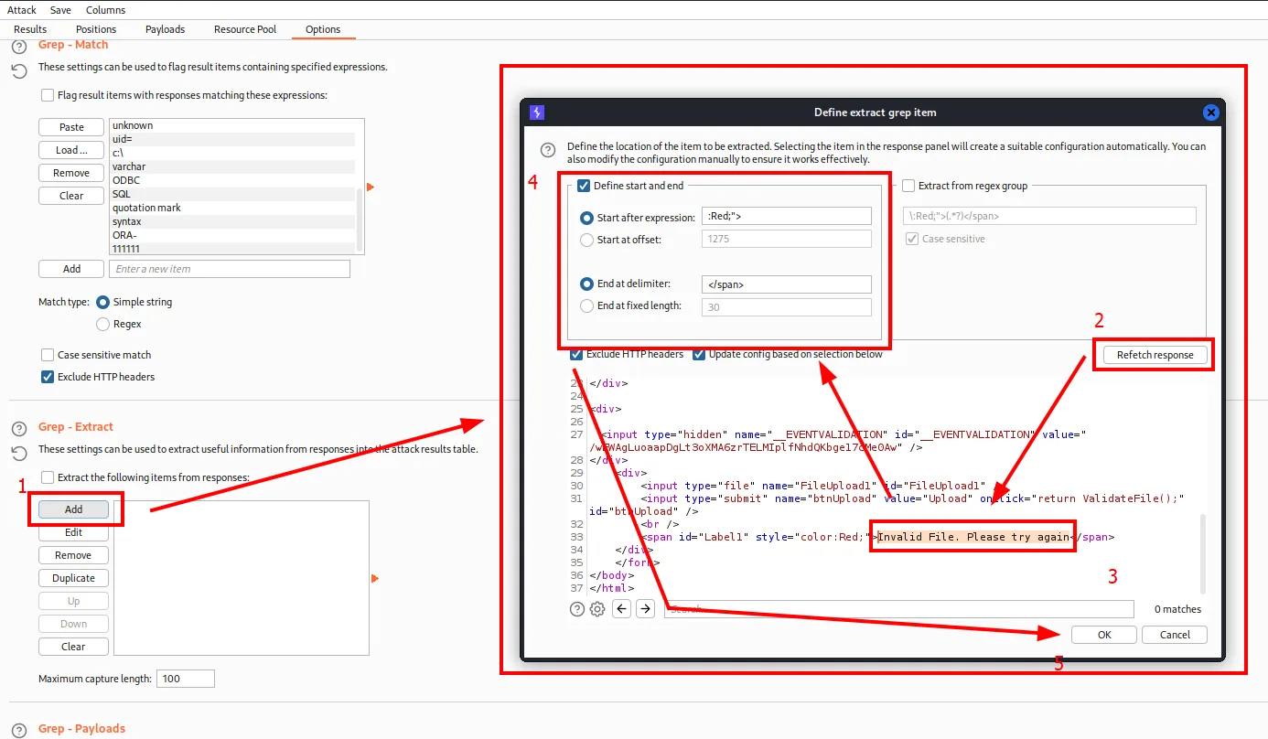Select the Regex match type
Screen dimensions: 1268x739
[102, 324]
